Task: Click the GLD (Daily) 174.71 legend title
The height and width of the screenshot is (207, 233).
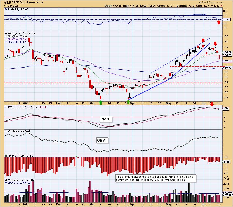Action: 21,34
